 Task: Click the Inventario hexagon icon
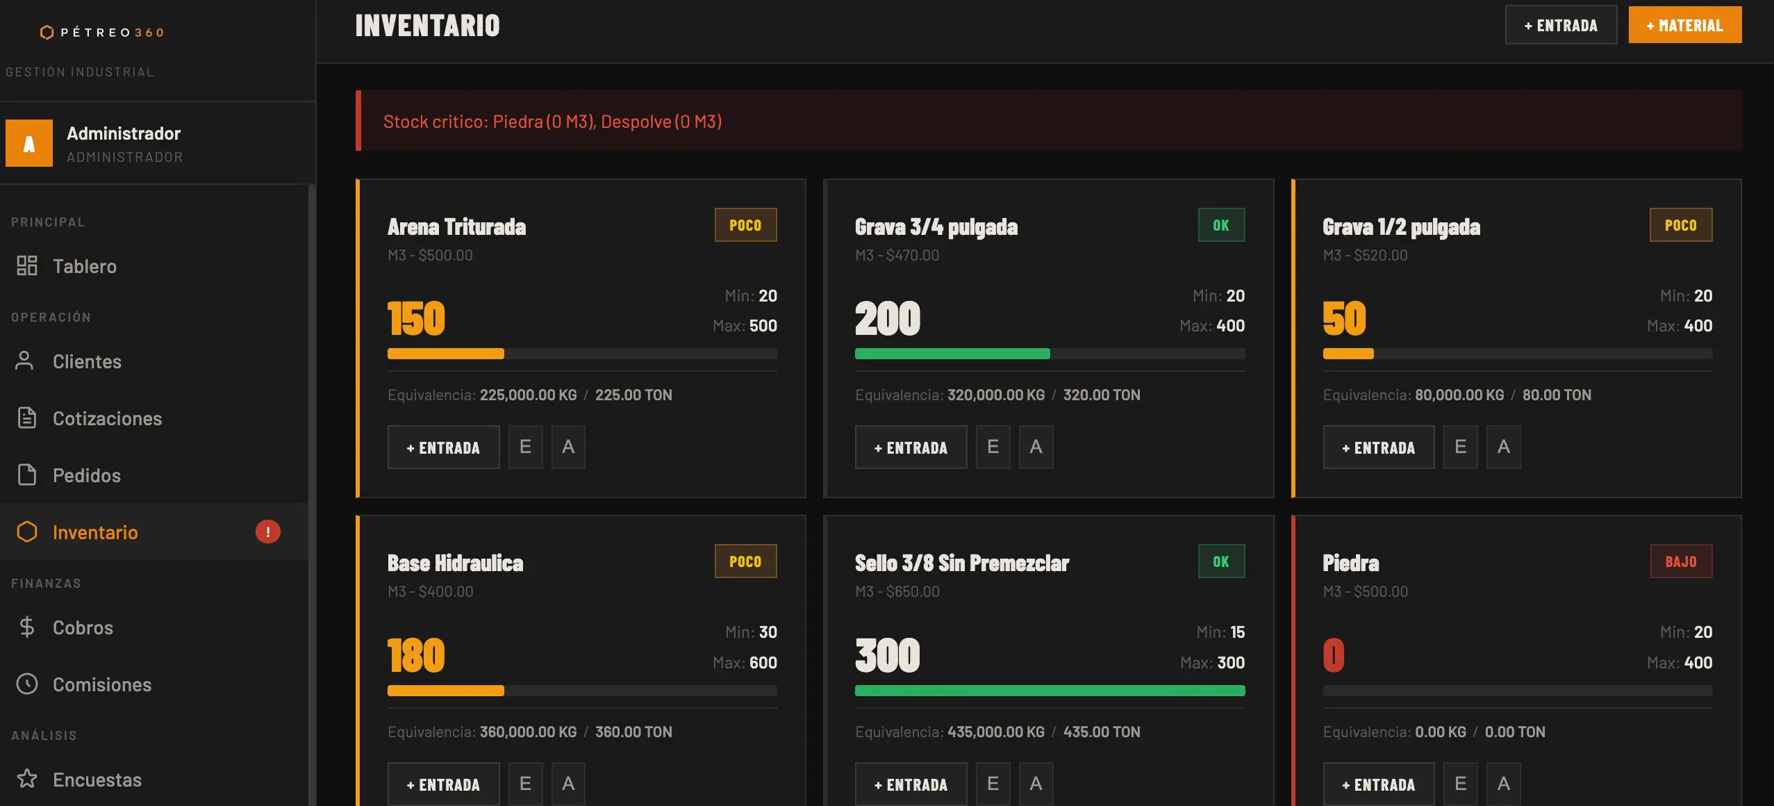click(x=27, y=532)
